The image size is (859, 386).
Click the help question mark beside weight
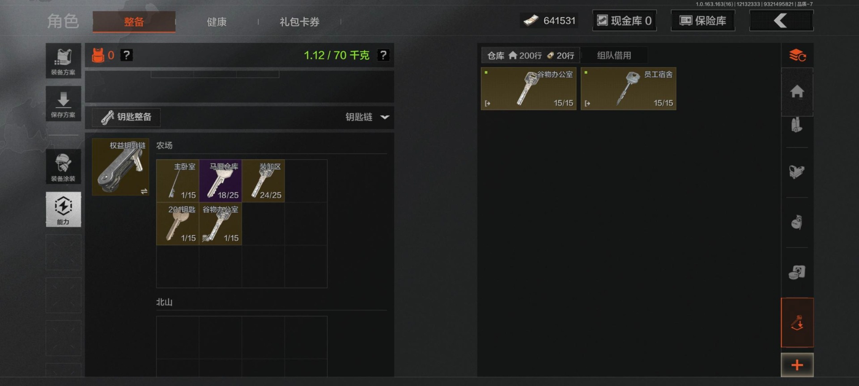[x=383, y=55]
